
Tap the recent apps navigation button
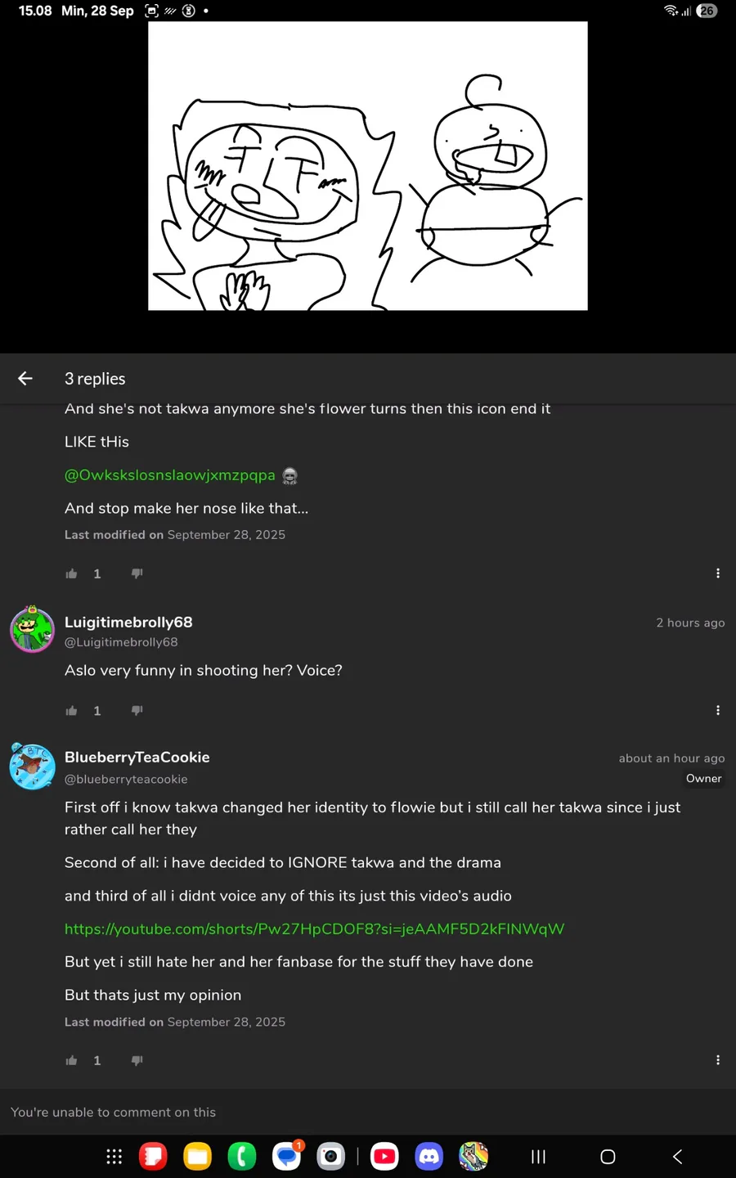pyautogui.click(x=538, y=1156)
